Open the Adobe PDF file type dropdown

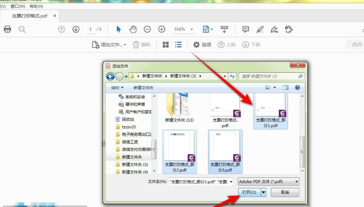point(268,182)
